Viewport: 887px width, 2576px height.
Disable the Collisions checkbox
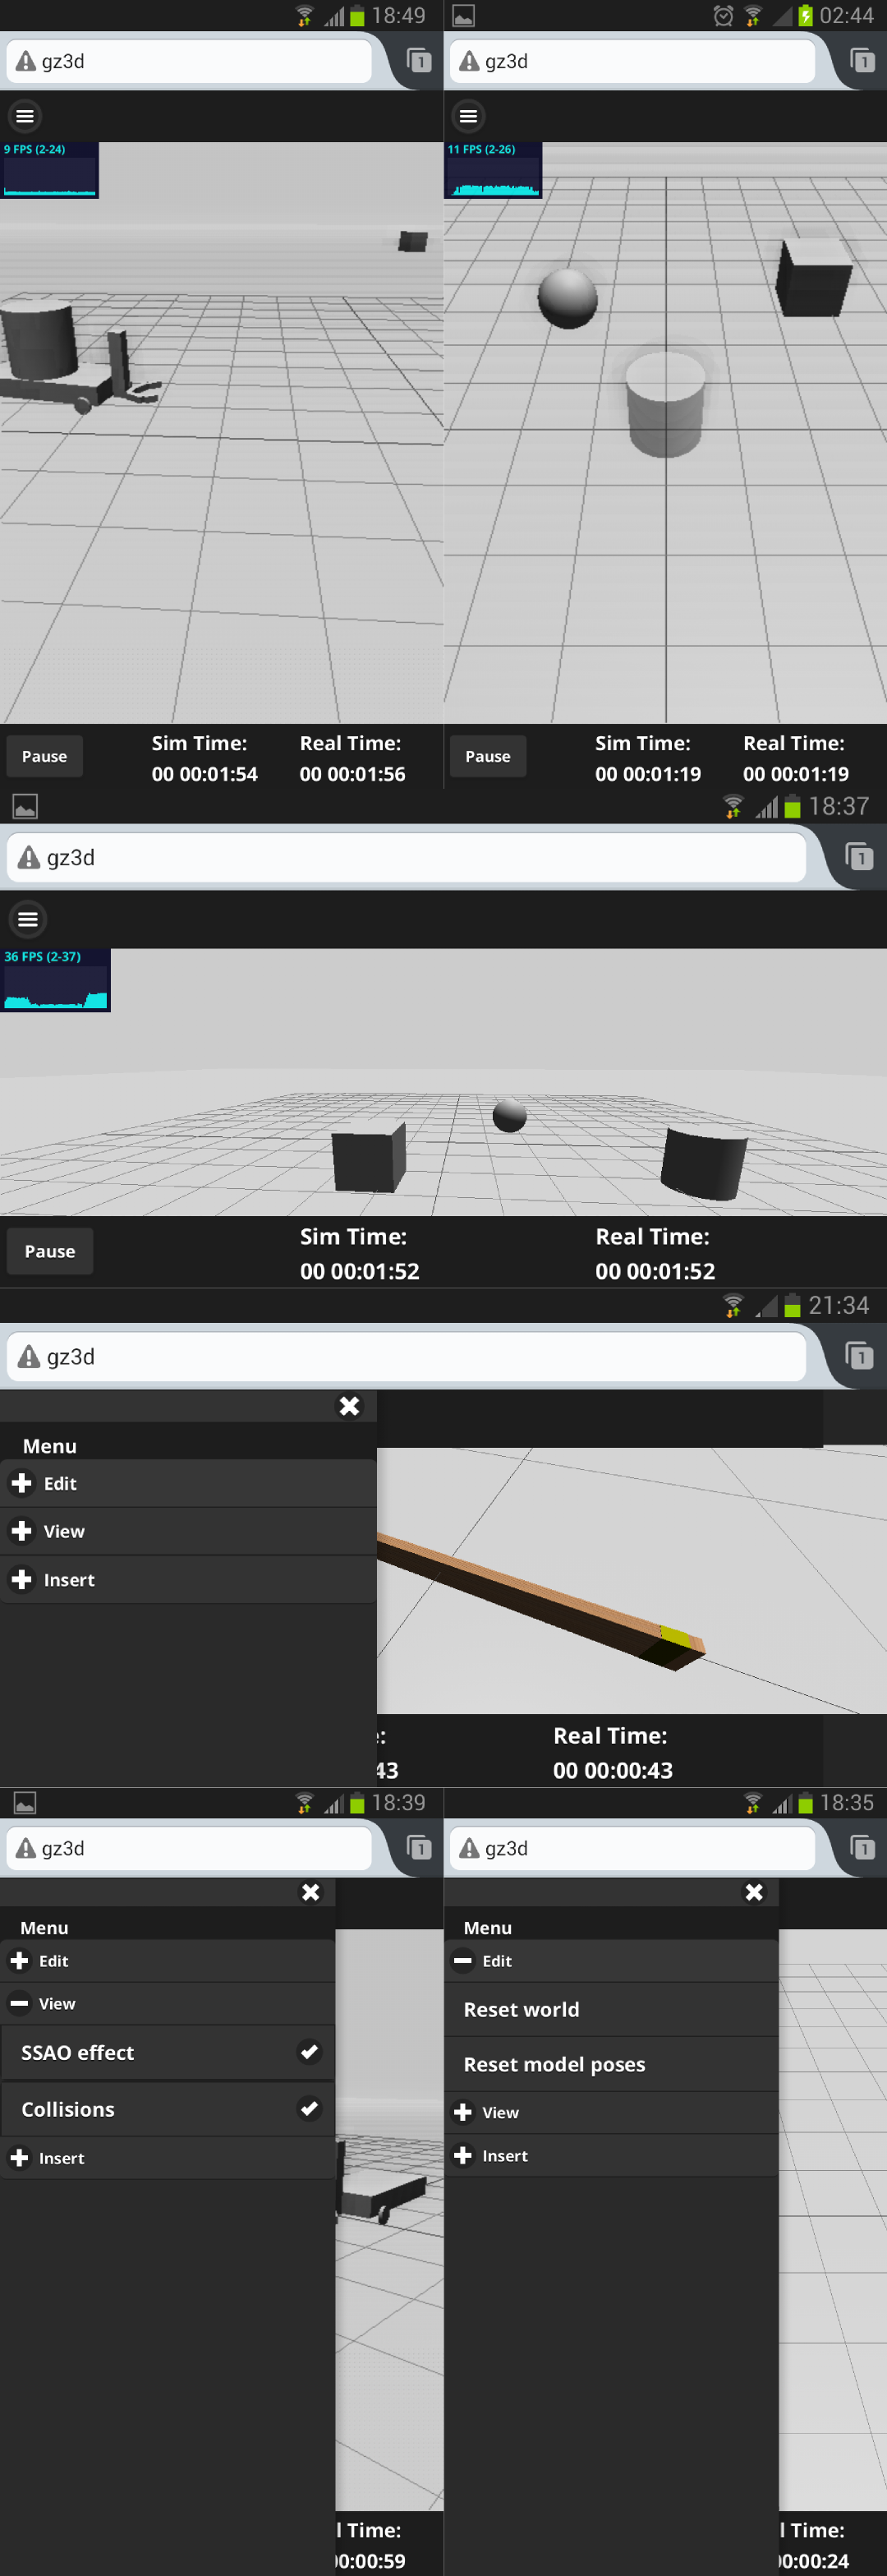309,2109
